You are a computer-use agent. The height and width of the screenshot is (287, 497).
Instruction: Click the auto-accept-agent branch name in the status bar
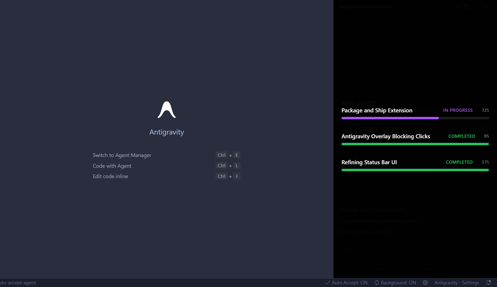click(x=18, y=282)
